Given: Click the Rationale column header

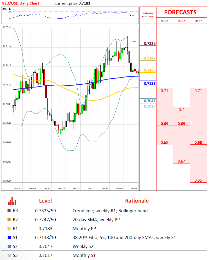Looking at the screenshot, I should (x=137, y=201).
